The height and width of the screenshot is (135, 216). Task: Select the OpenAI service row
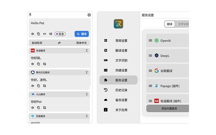coord(168,40)
